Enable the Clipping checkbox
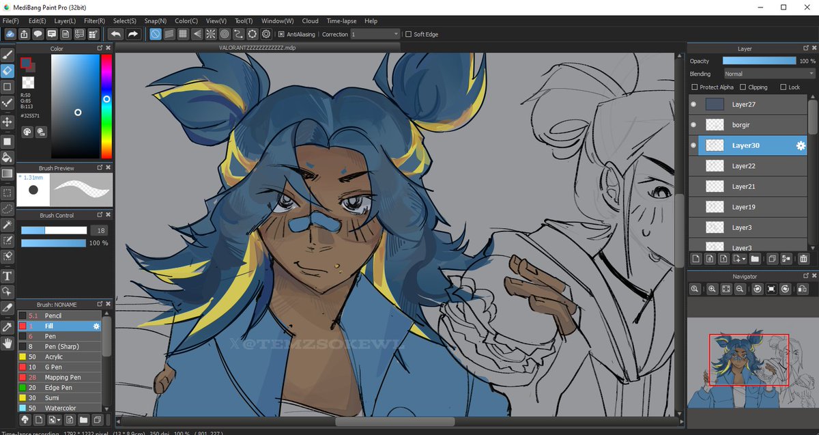This screenshot has height=435, width=819. click(x=743, y=87)
